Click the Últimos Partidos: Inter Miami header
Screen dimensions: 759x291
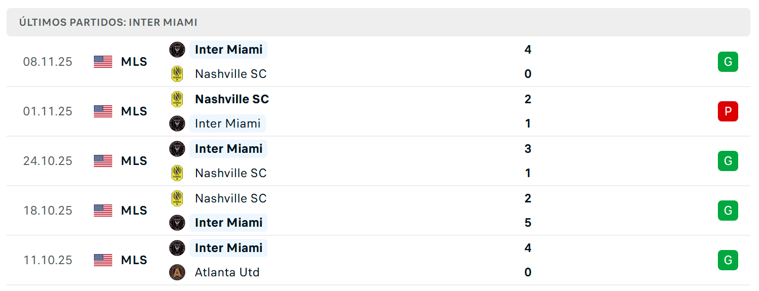(108, 22)
